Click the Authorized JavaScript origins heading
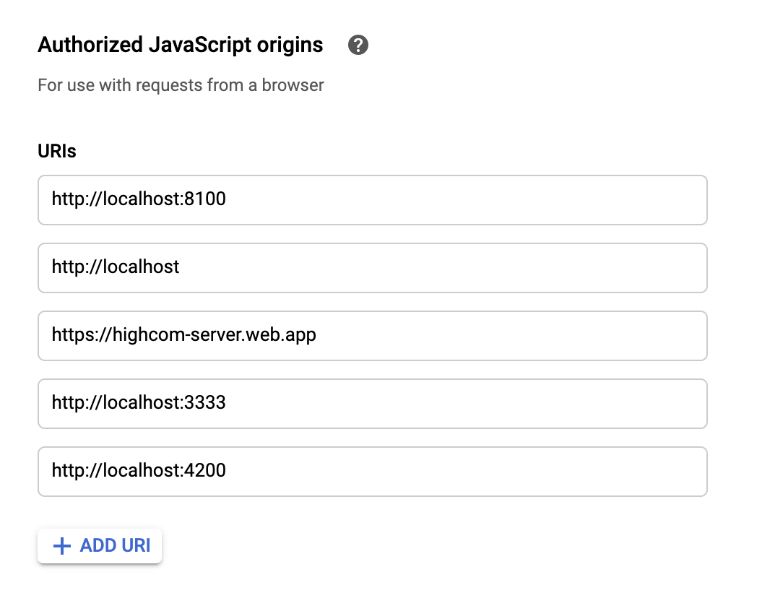 click(180, 45)
